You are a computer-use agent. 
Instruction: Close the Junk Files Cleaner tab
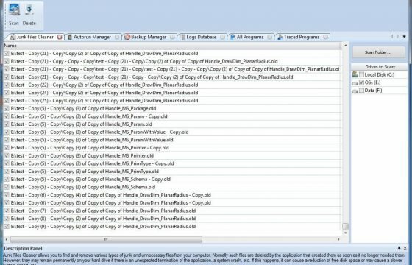(60, 37)
